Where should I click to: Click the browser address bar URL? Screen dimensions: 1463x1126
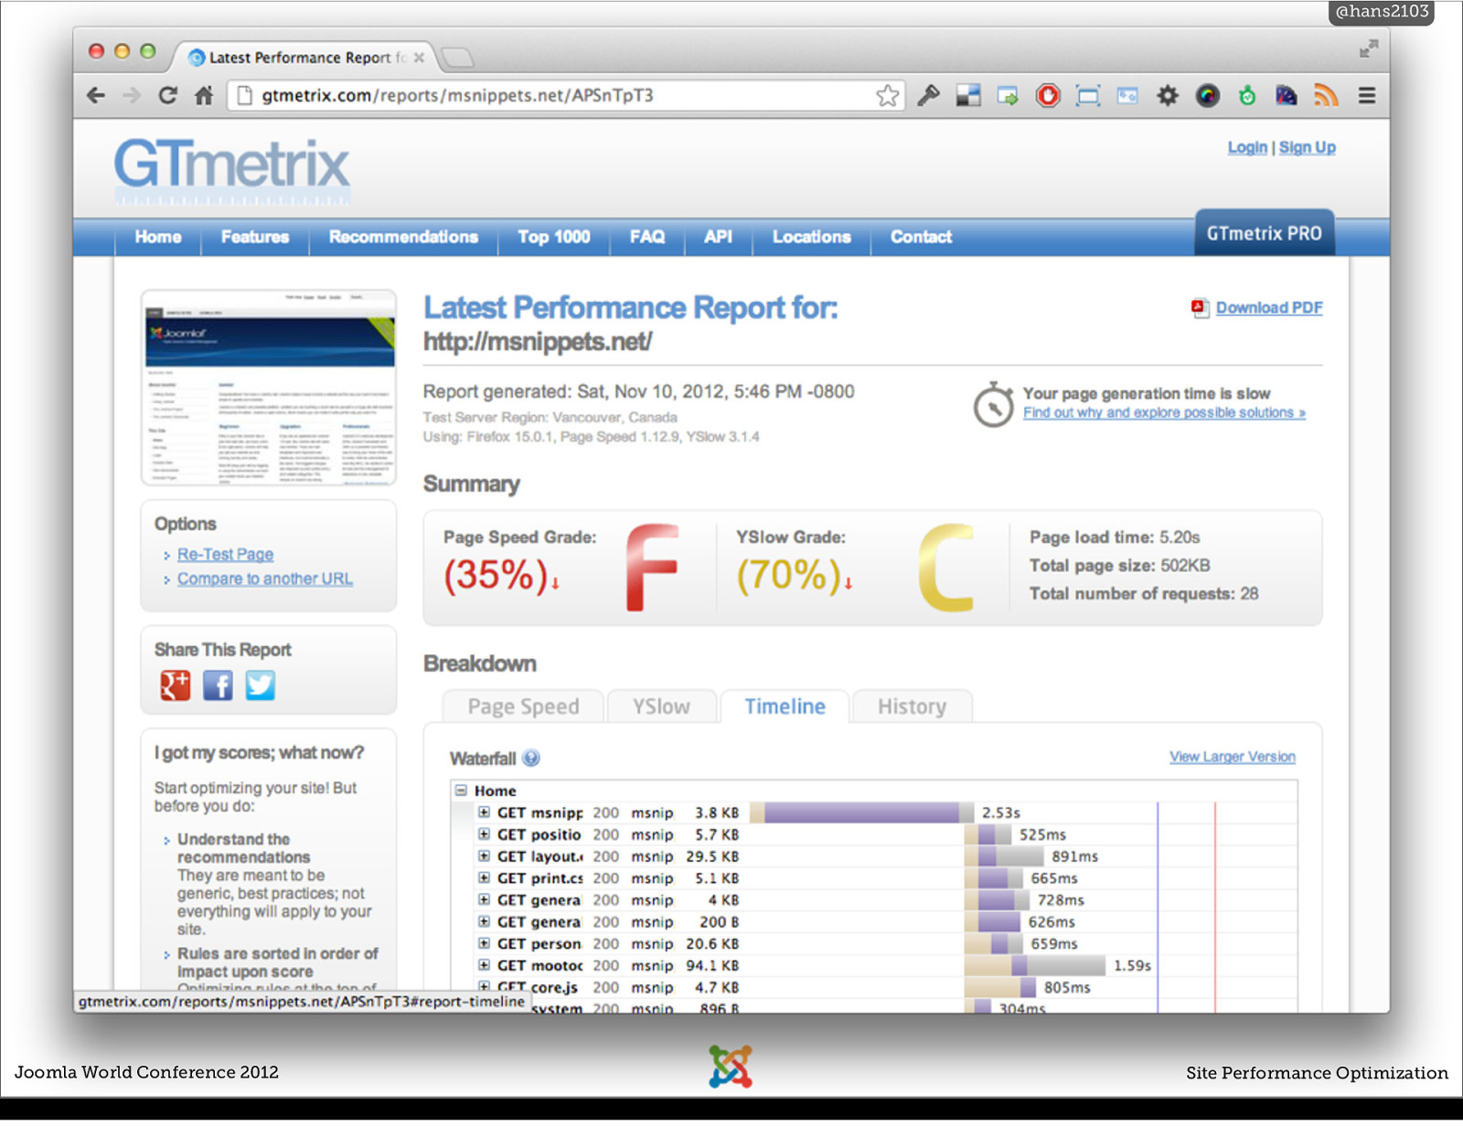tap(457, 95)
